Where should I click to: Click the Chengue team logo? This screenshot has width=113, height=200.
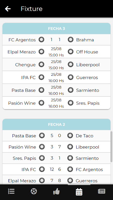click(x=41, y=64)
